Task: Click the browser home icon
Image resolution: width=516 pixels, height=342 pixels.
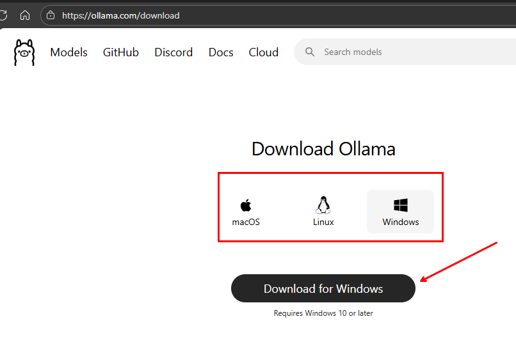Action: click(25, 15)
